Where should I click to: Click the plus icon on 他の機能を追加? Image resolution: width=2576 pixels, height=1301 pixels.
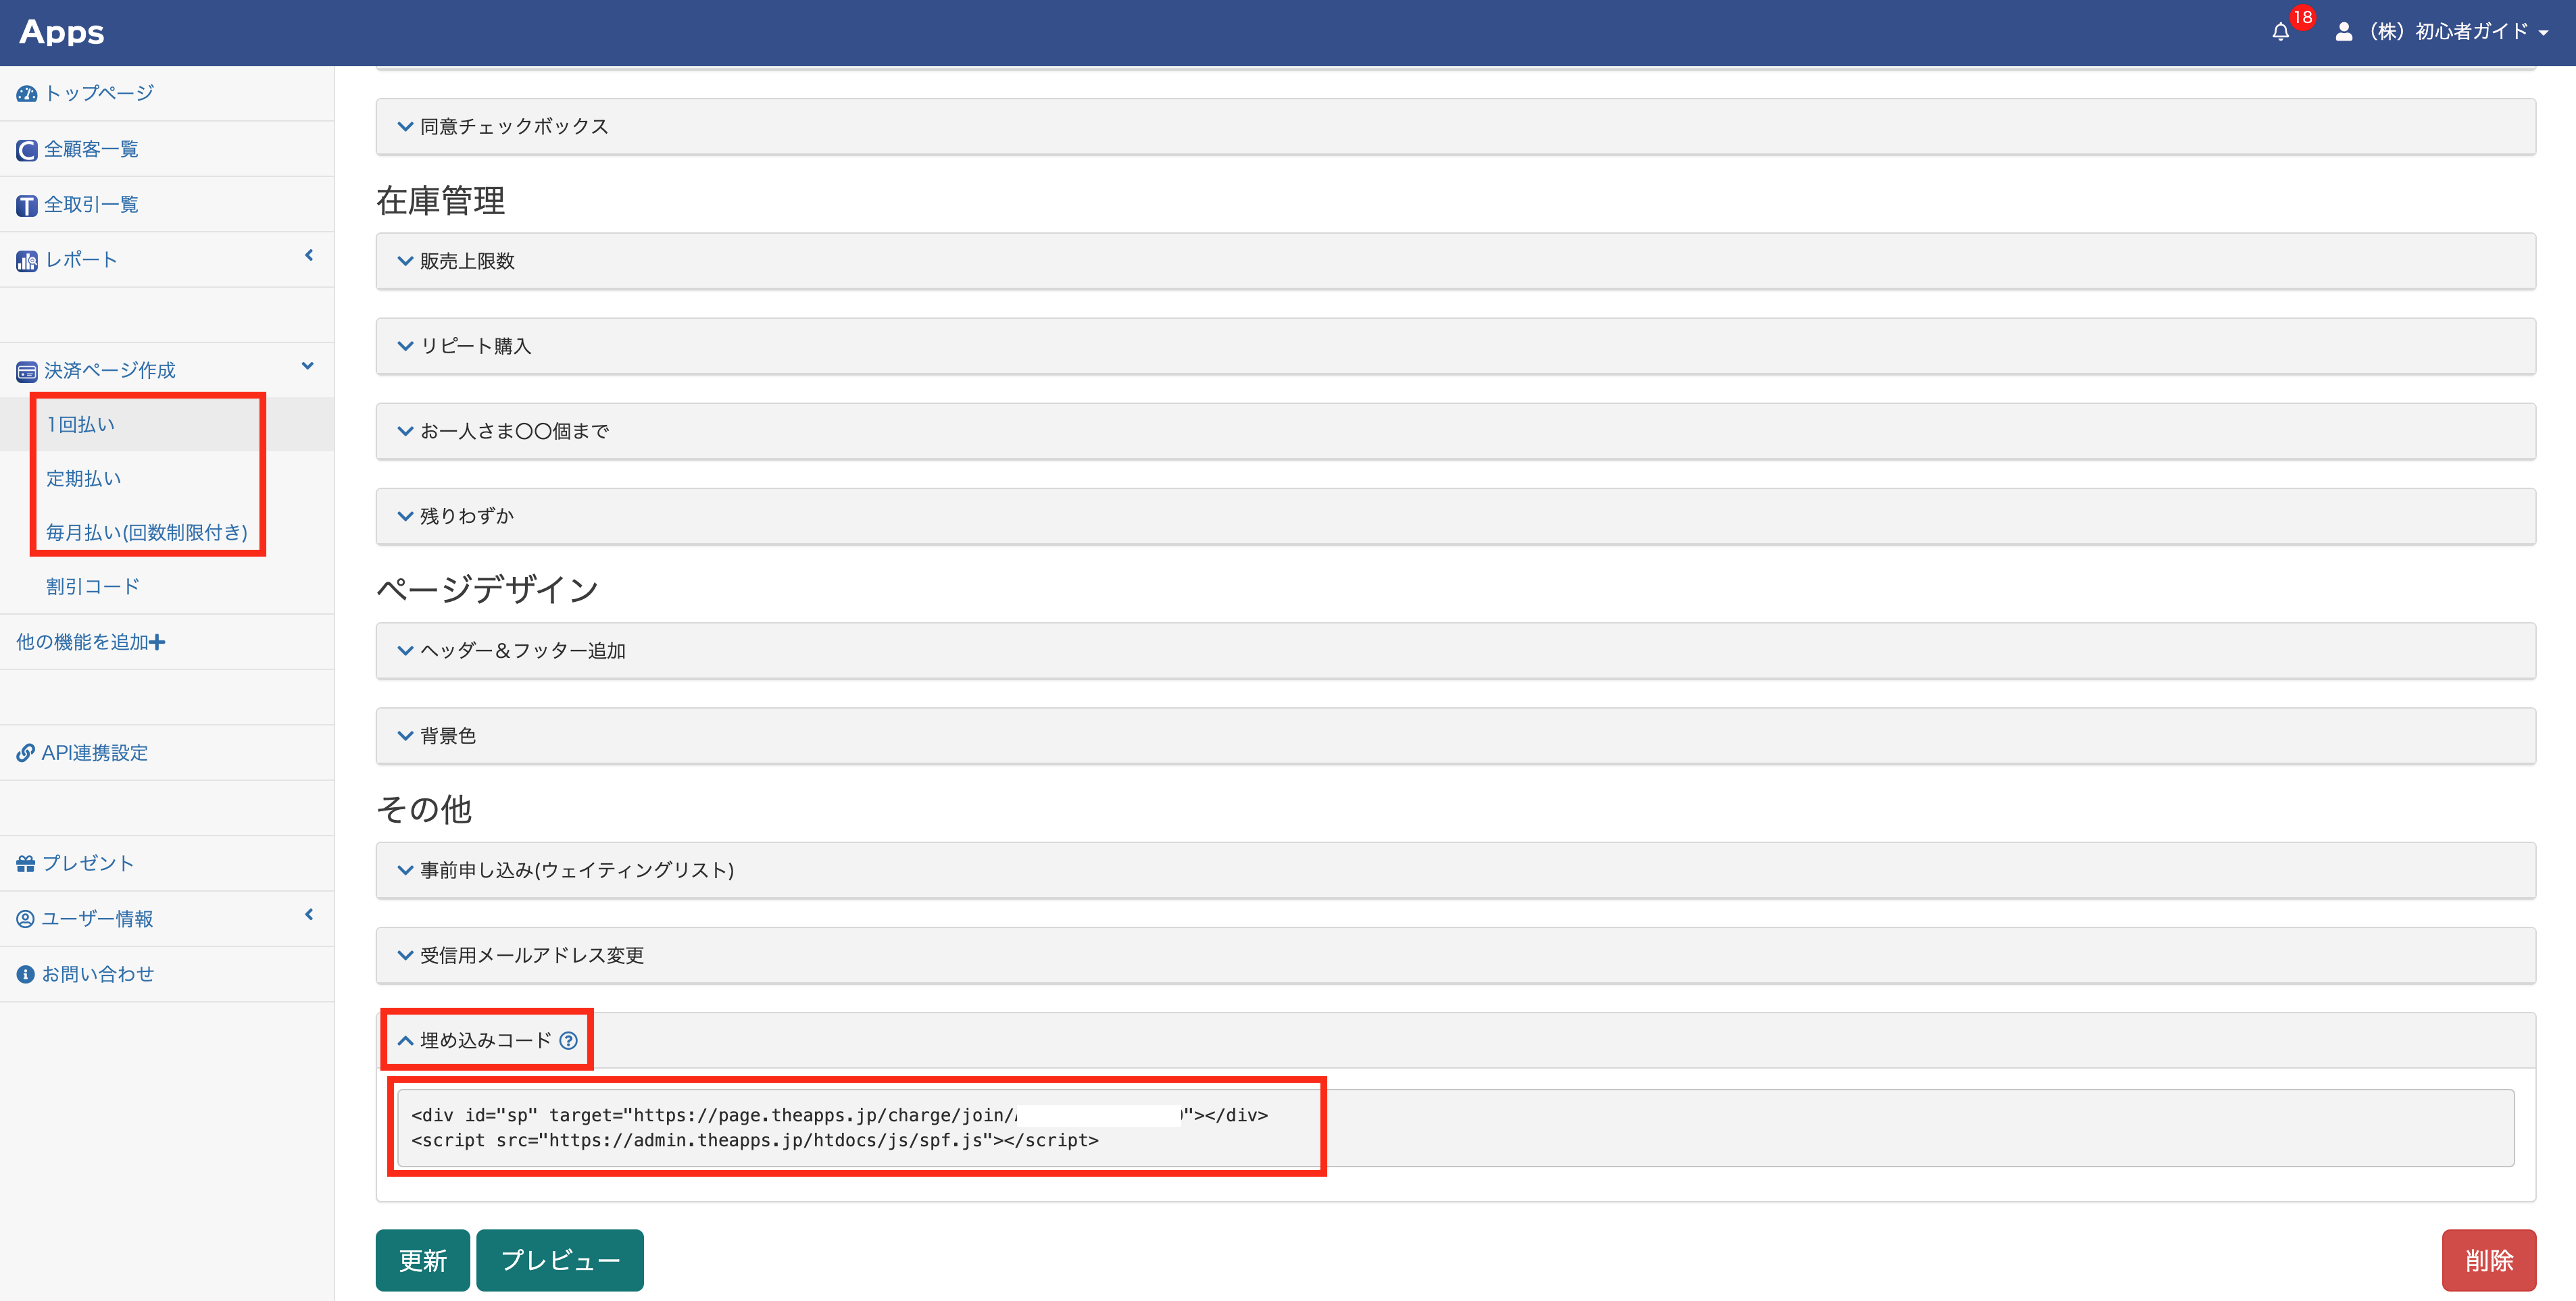pyautogui.click(x=157, y=642)
